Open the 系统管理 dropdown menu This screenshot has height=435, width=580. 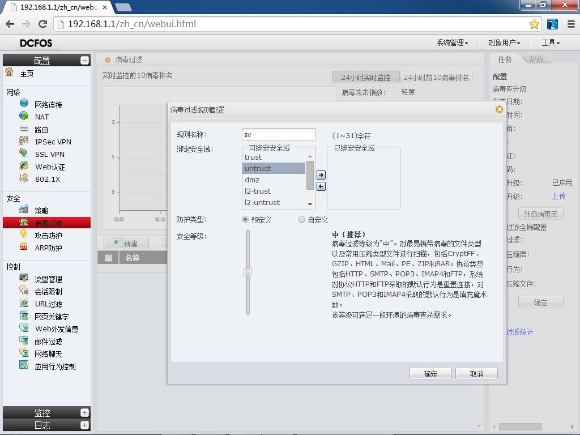(452, 43)
